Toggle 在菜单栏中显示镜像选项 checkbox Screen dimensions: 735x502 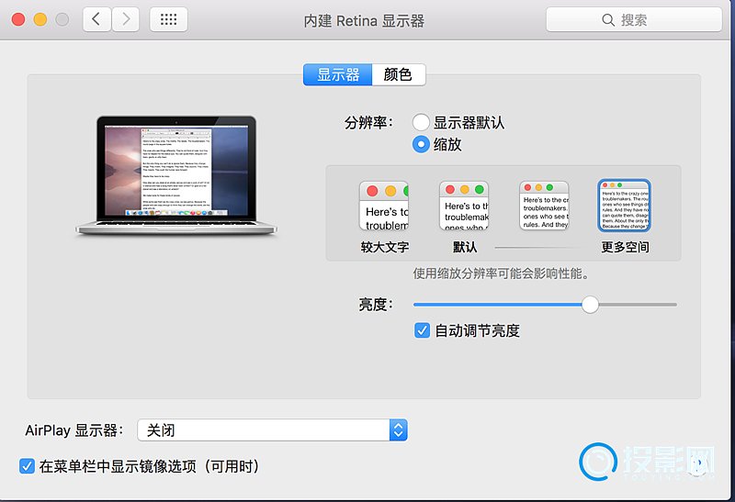27,466
